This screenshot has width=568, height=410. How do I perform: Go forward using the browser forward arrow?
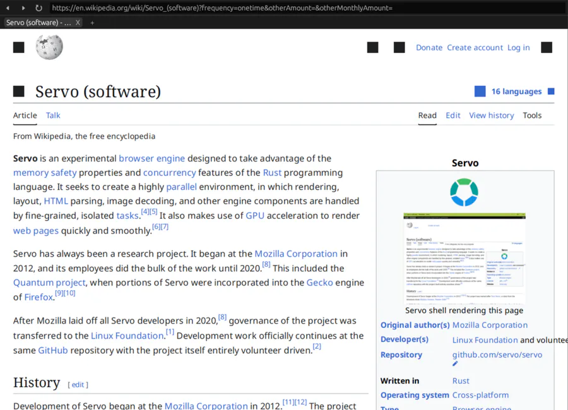point(23,8)
